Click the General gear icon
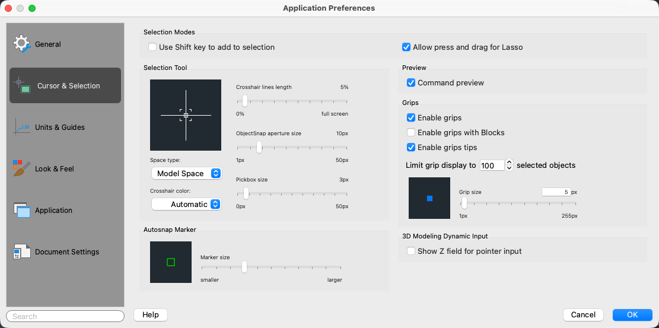The width and height of the screenshot is (659, 328). (22, 44)
